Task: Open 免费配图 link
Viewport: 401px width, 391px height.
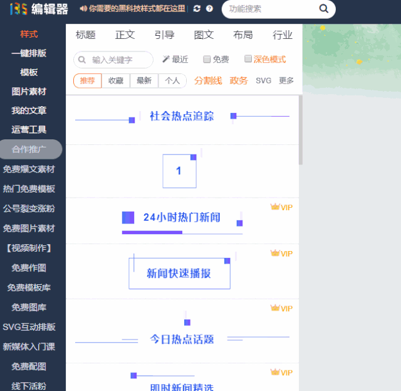Action: (x=29, y=367)
